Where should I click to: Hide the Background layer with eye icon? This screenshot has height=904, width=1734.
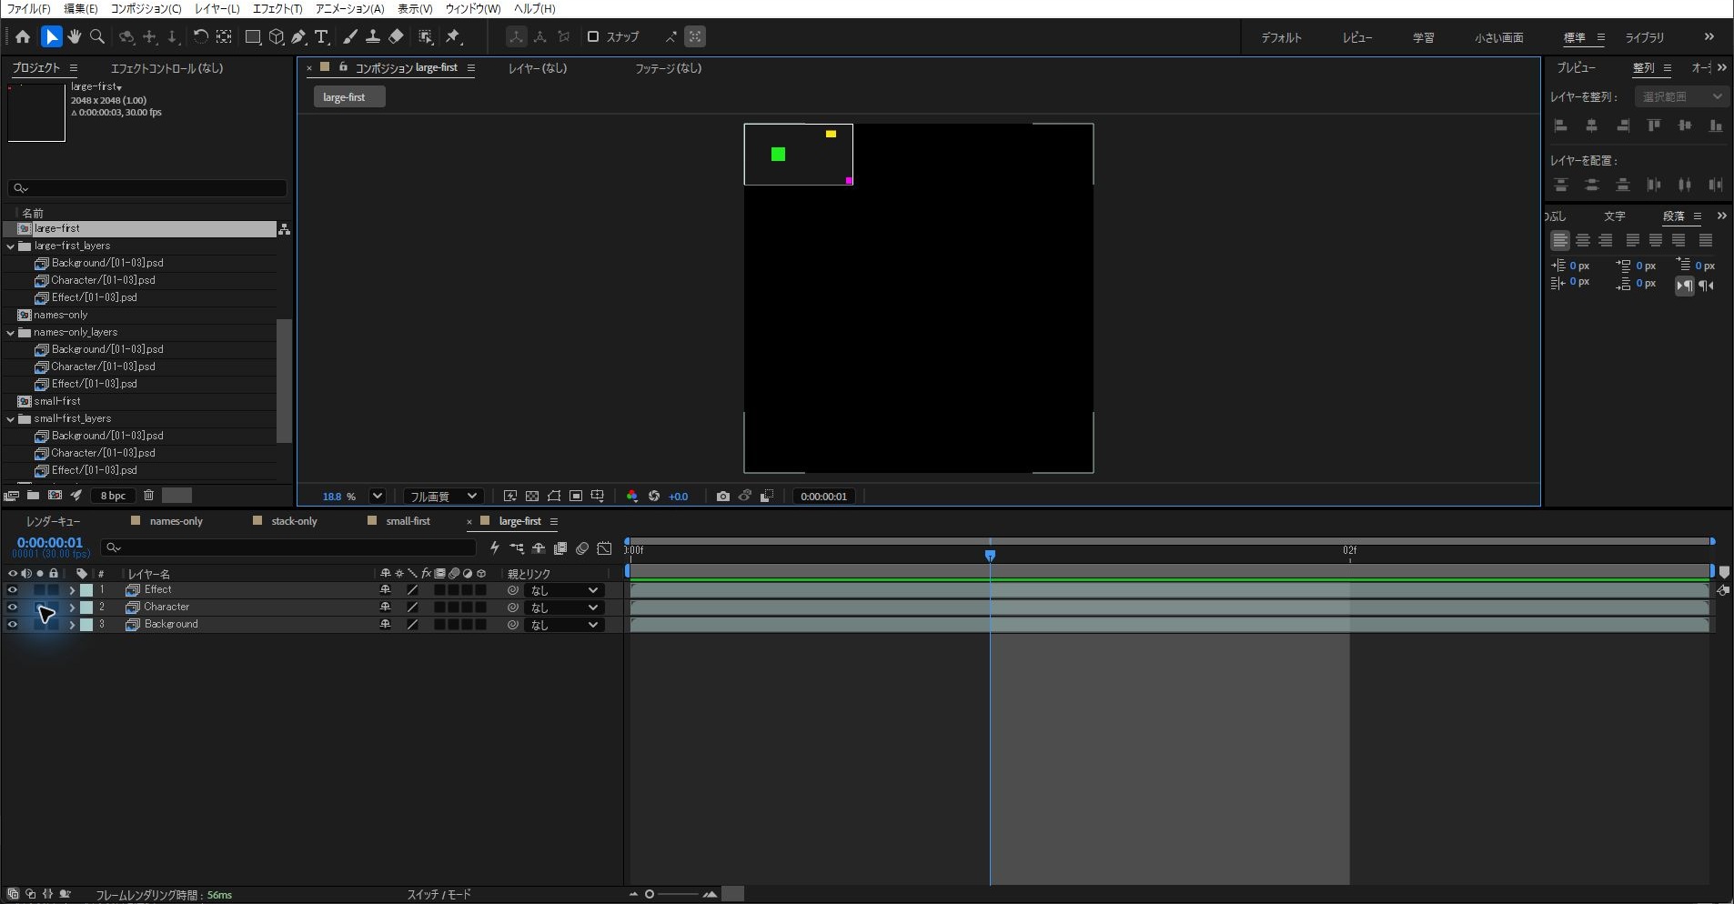[x=12, y=624]
